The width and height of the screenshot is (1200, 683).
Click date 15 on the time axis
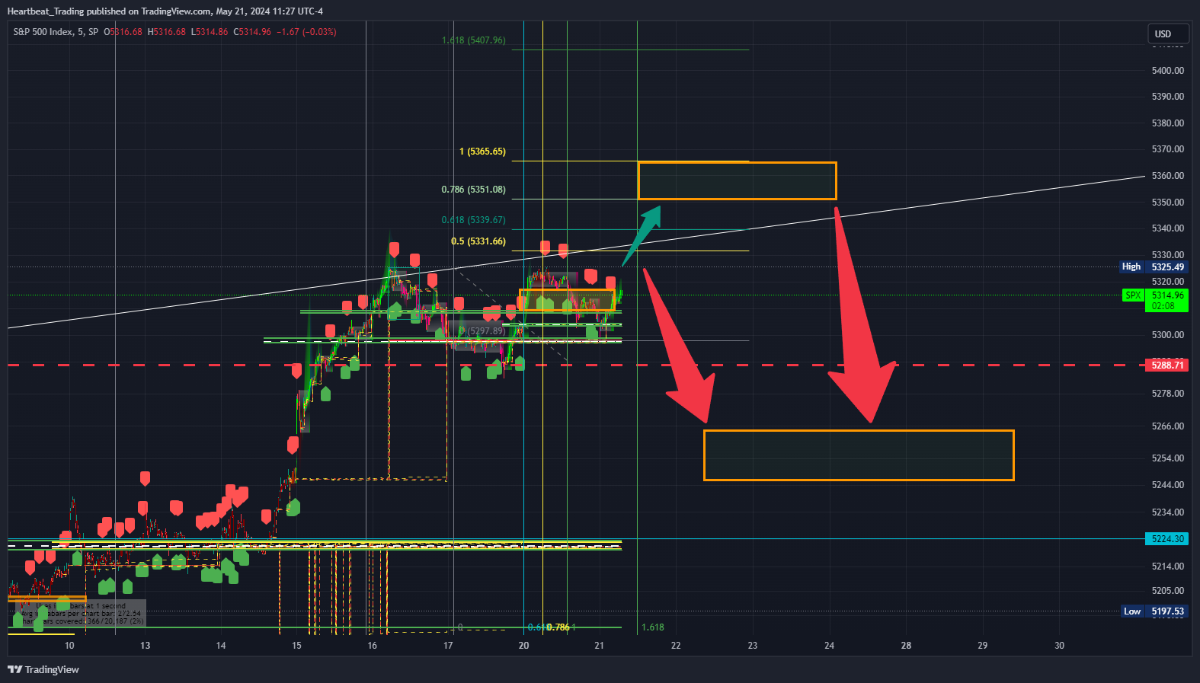[x=296, y=646]
